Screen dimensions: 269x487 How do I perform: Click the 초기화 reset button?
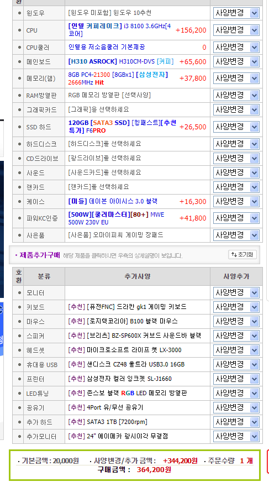coord(242,255)
